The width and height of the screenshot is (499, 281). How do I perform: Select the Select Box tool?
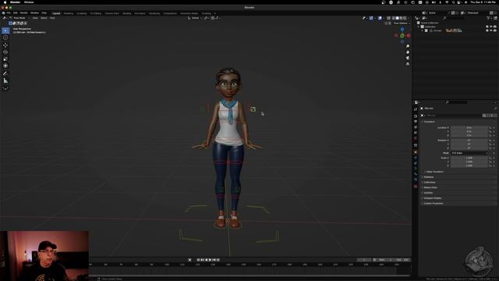5,30
